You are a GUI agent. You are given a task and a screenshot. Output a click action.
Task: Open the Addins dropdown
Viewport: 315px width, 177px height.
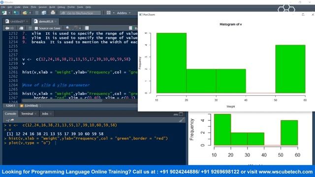(x=124, y=13)
